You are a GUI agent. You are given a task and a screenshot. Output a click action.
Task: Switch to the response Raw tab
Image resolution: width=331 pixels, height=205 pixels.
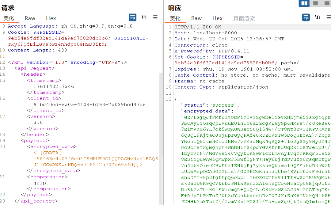pos(196,18)
